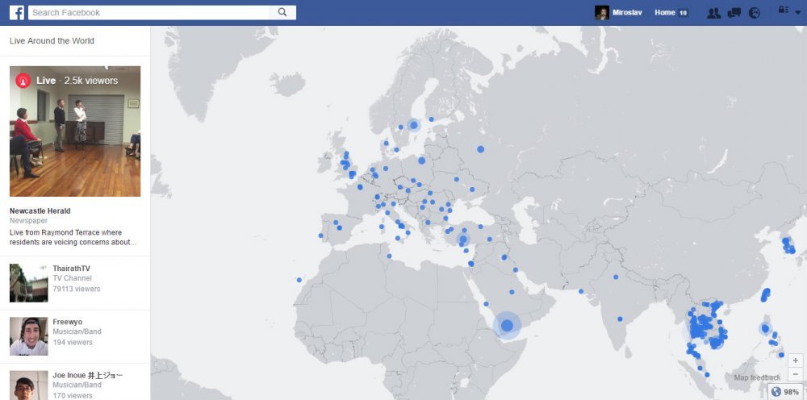Go to Miroslav profile link
The image size is (807, 400).
[x=627, y=13]
